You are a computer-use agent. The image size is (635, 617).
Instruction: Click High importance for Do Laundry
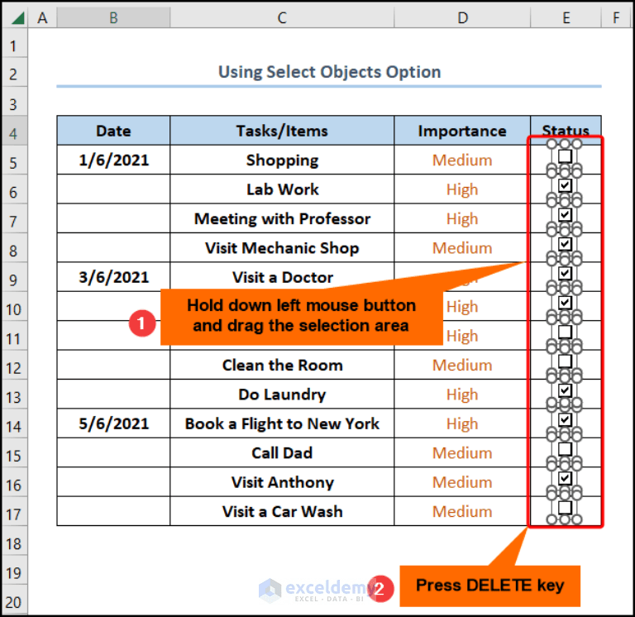(462, 394)
